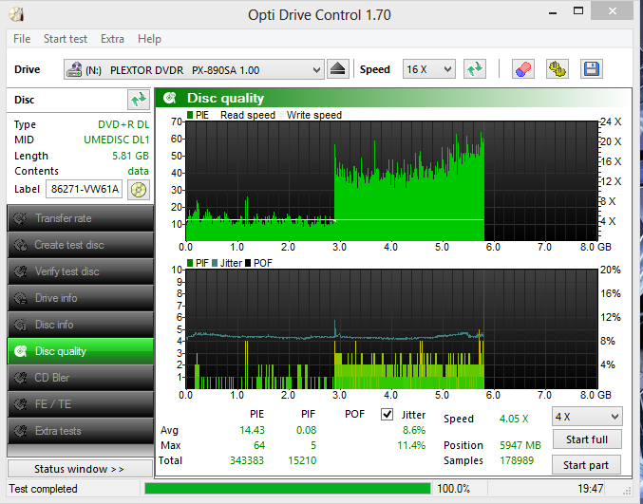Click the Test completed status text
Viewport: 643px width, 504px height.
pos(43,489)
